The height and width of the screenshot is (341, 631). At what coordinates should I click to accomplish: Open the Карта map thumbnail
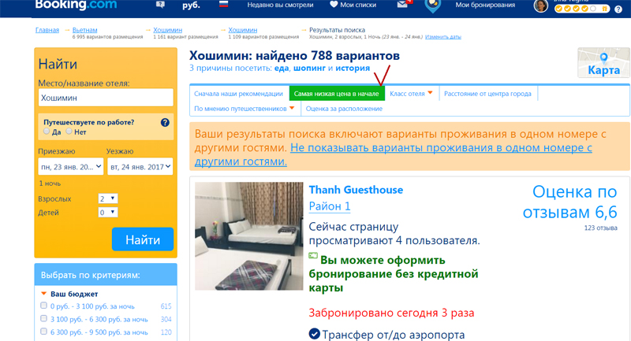[603, 63]
